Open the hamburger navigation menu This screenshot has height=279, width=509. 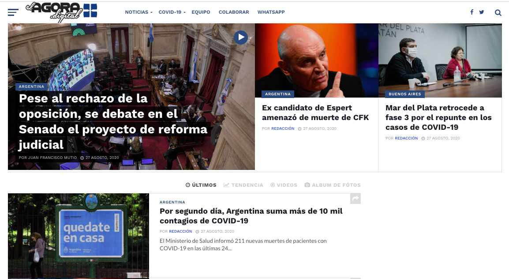(x=13, y=12)
